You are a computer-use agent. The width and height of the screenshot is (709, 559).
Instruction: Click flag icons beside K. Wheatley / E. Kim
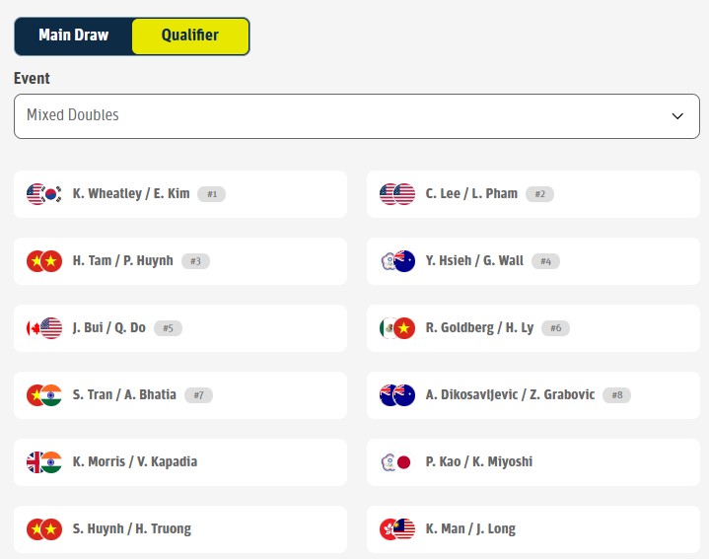point(44,194)
